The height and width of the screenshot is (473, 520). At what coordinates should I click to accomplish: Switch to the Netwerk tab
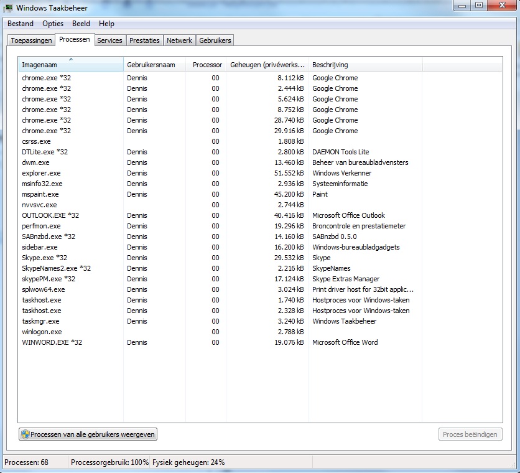(179, 40)
